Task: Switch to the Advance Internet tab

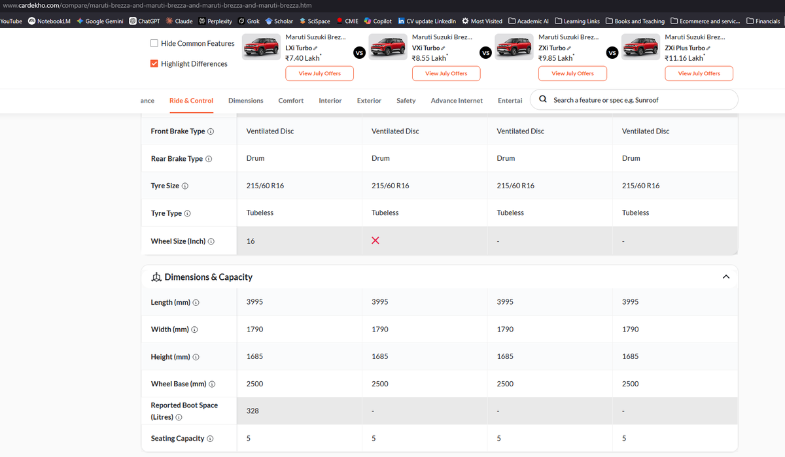Action: 457,101
